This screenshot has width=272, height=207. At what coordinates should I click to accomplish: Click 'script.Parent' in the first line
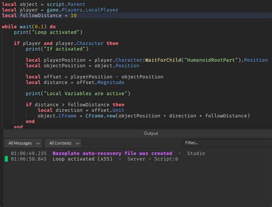click(66, 4)
